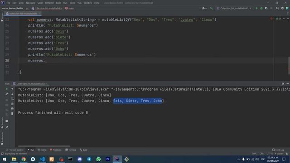Toggle scroll to end in Run console
The width and height of the screenshot is (290, 163).
[12, 104]
